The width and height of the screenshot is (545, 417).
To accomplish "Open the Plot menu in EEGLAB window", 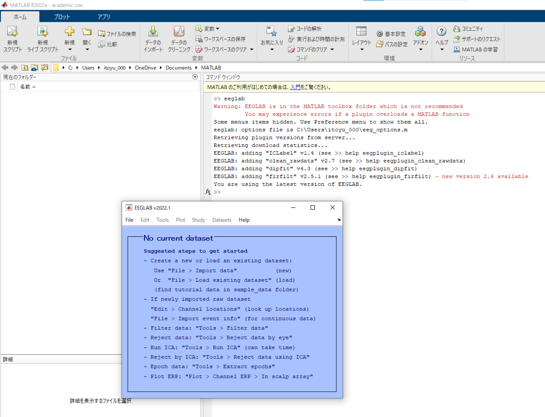I will click(x=181, y=220).
